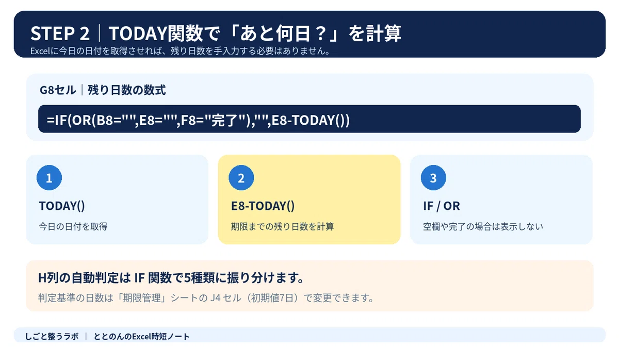Click the light blue footer bar
The width and height of the screenshot is (619, 348).
tap(309, 335)
